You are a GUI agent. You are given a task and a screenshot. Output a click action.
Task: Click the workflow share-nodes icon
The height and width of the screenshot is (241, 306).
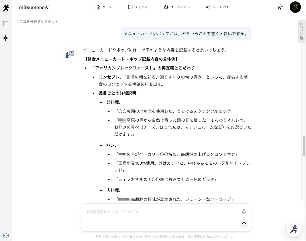[208, 7]
